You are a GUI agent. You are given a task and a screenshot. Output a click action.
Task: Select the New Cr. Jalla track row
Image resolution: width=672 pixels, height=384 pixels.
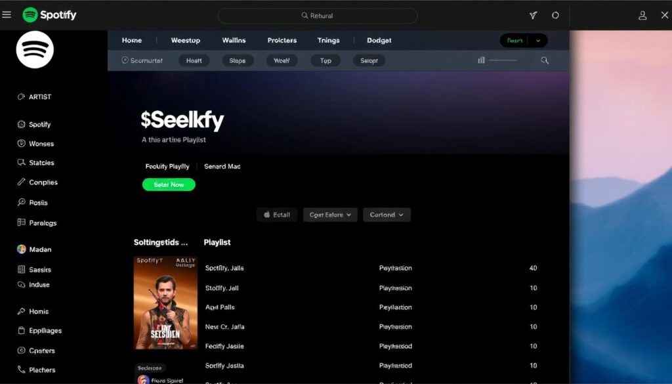(x=371, y=327)
